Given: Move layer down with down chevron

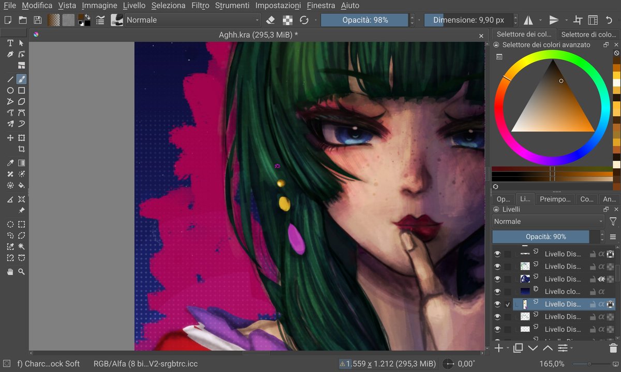Looking at the screenshot, I should click(x=533, y=348).
